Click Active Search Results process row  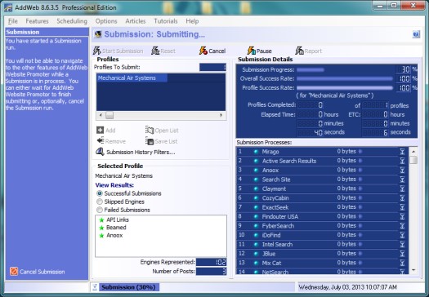tap(322, 161)
